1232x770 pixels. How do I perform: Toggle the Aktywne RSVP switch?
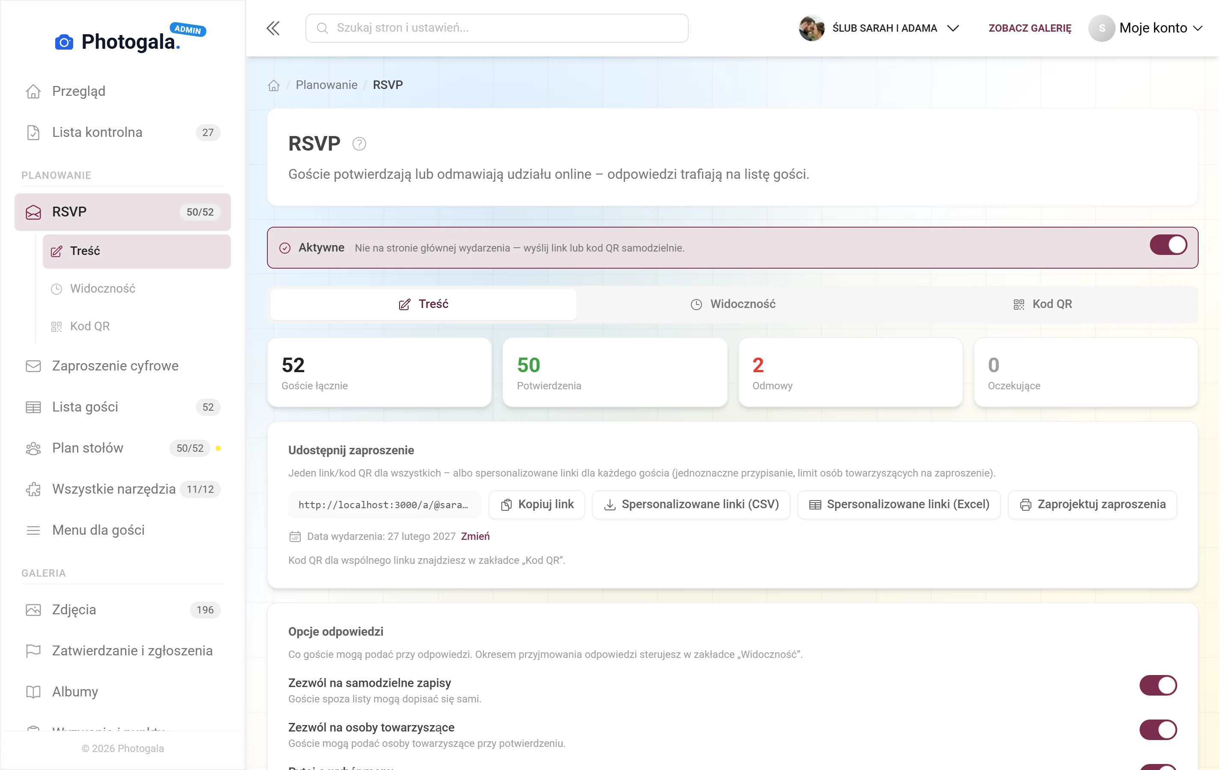1168,245
